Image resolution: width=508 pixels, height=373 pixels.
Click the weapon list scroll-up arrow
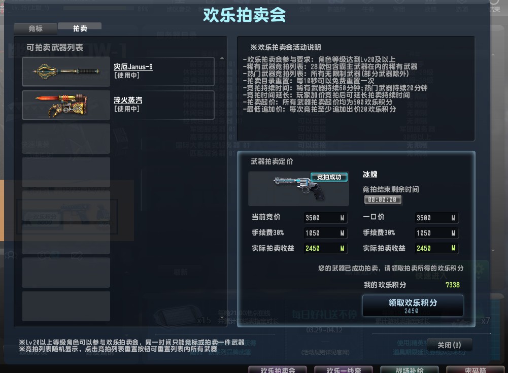click(x=222, y=58)
